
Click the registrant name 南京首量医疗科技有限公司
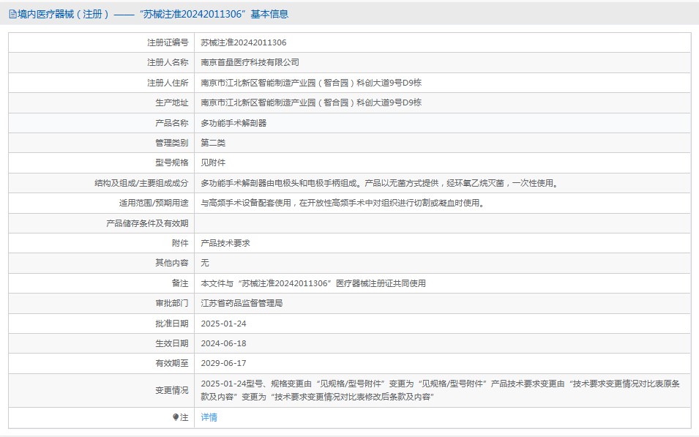click(250, 62)
